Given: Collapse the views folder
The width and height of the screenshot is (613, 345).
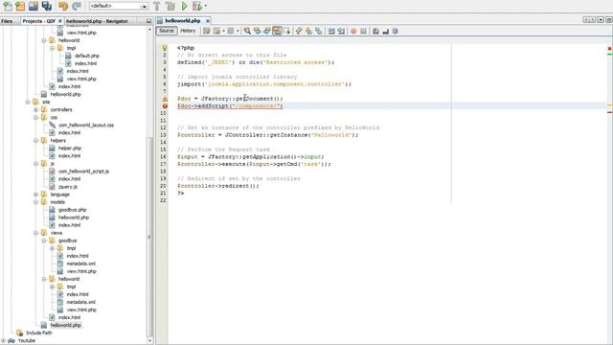Looking at the screenshot, I should 36,233.
